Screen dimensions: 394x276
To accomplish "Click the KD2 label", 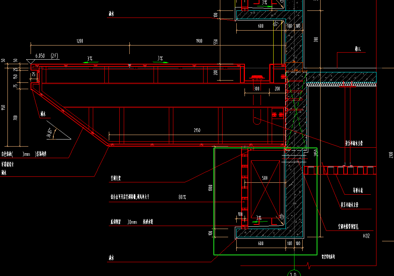I will 366,236.
